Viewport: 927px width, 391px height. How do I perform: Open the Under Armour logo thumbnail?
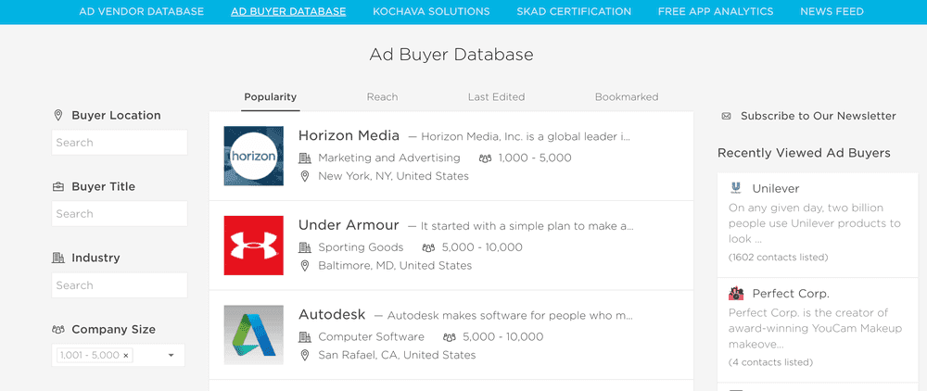coord(254,246)
